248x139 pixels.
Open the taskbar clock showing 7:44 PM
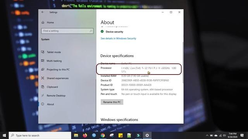232,136
